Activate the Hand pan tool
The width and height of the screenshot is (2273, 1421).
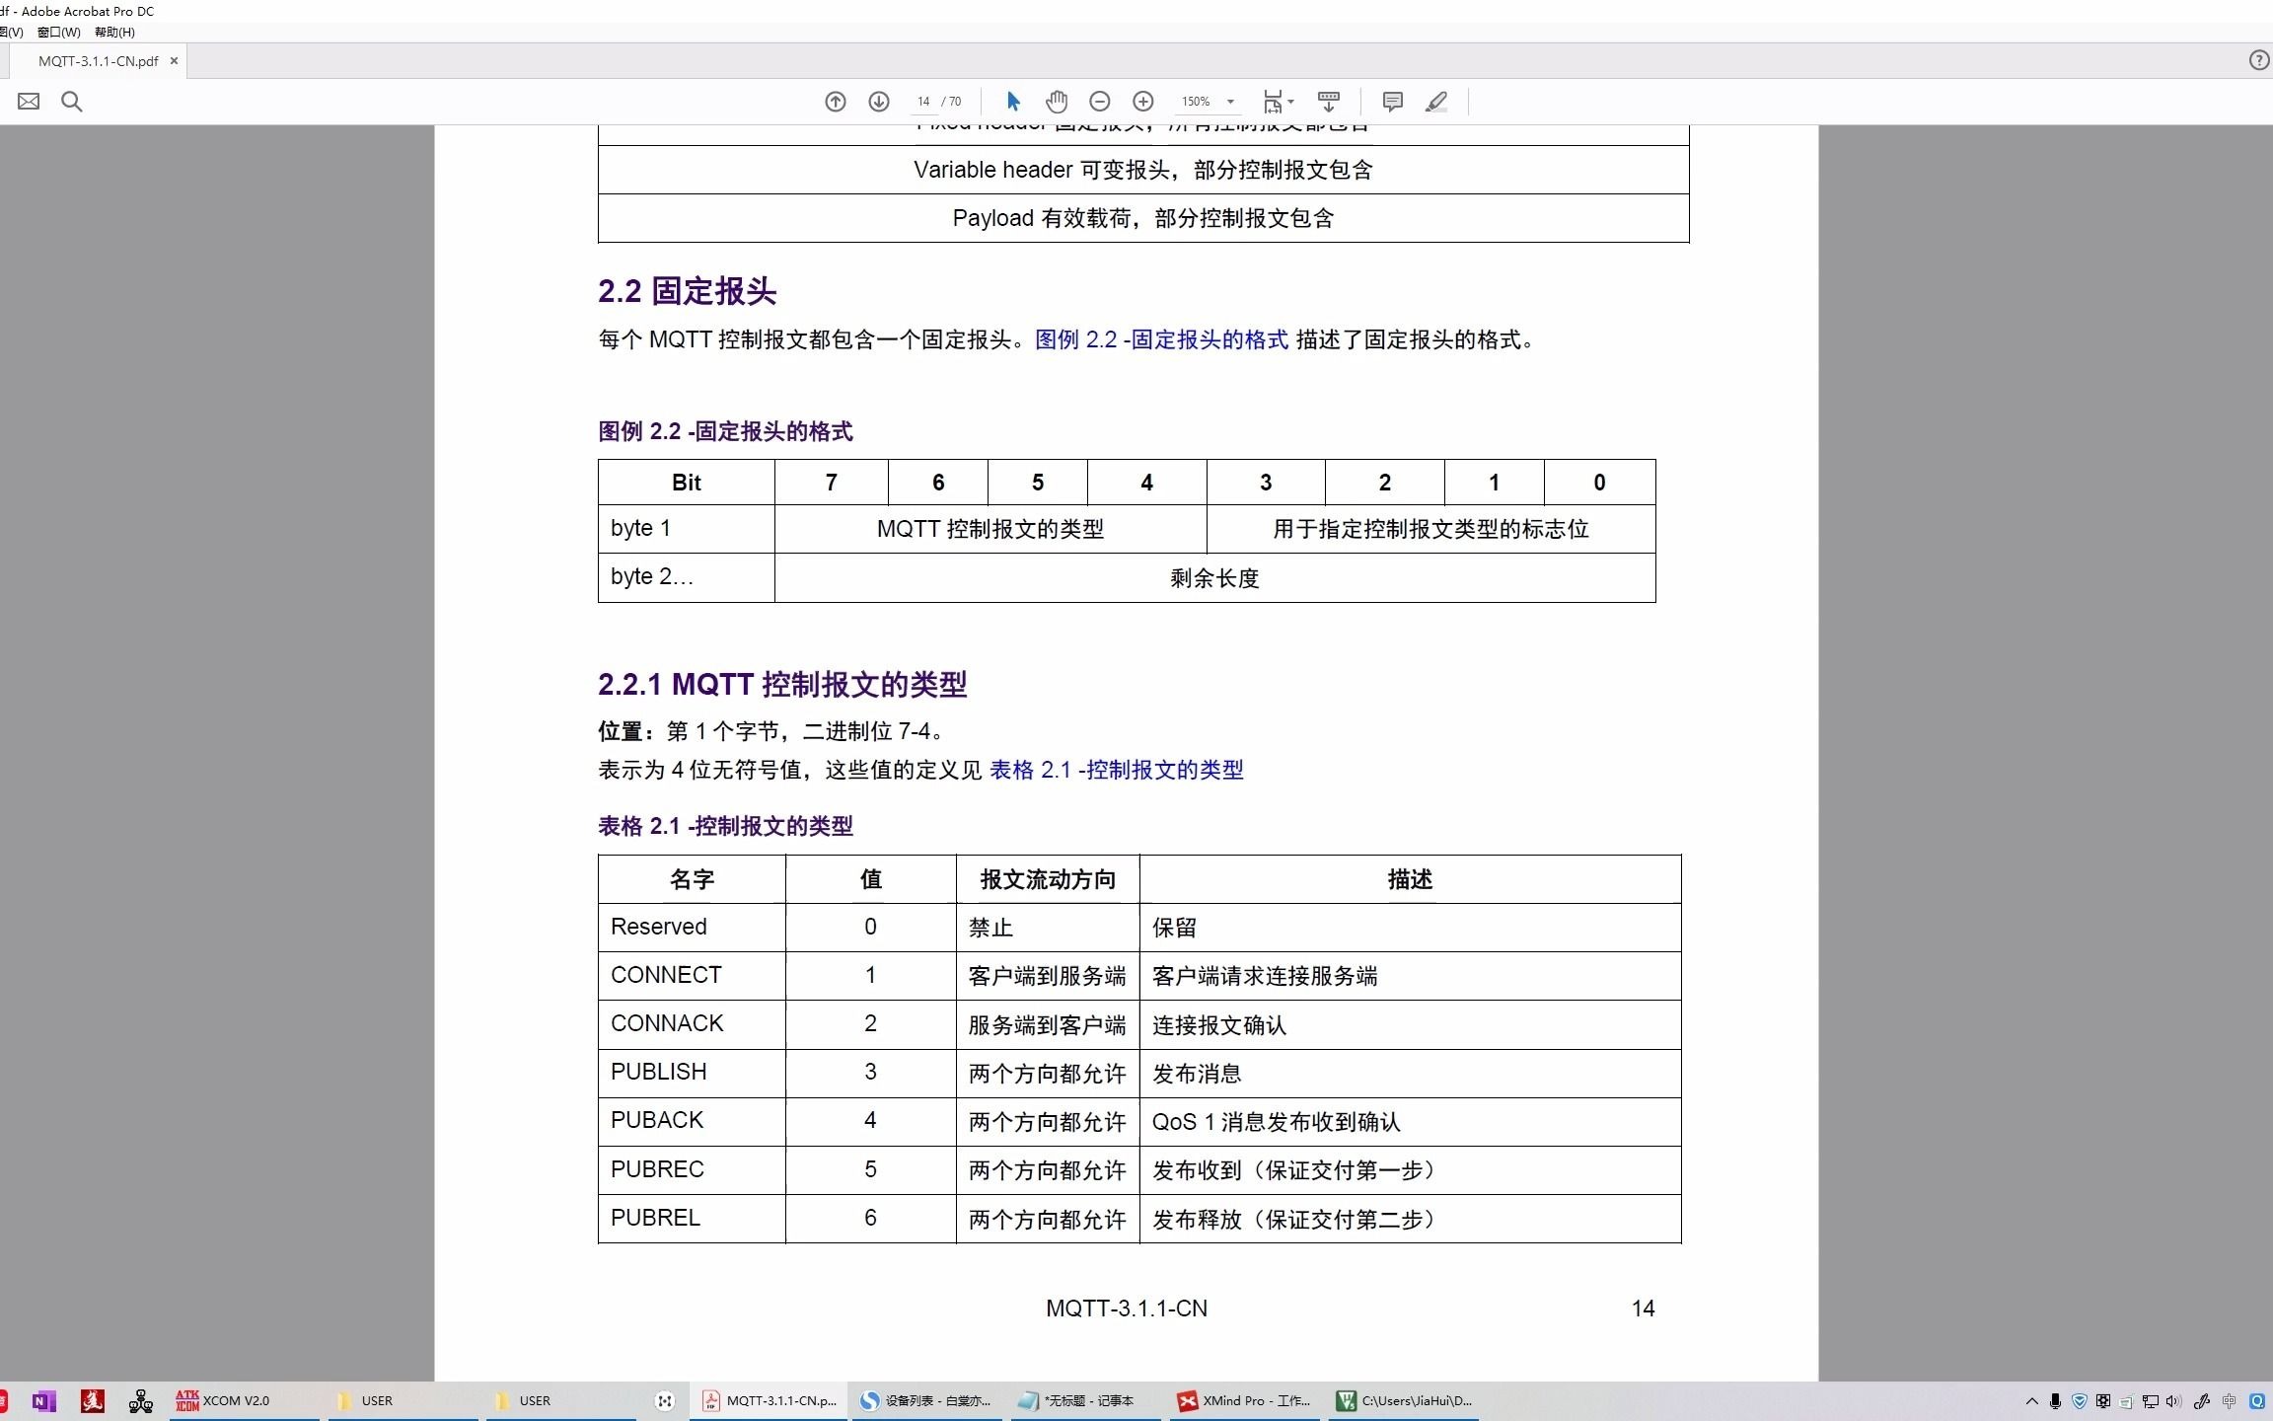click(x=1057, y=102)
